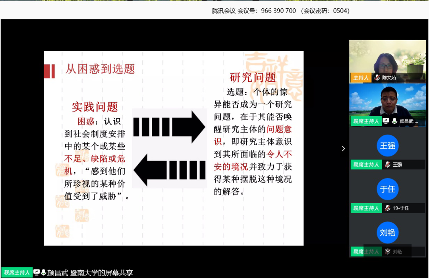The width and height of the screenshot is (429, 279).
Task: Click microphone icon in bottom status bar
Action: point(43,273)
